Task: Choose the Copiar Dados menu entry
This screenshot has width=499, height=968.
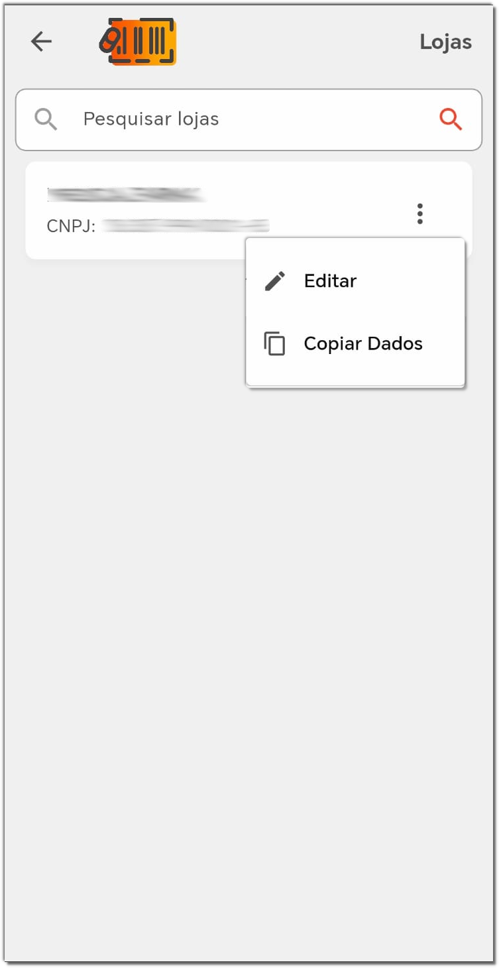Action: pos(362,344)
